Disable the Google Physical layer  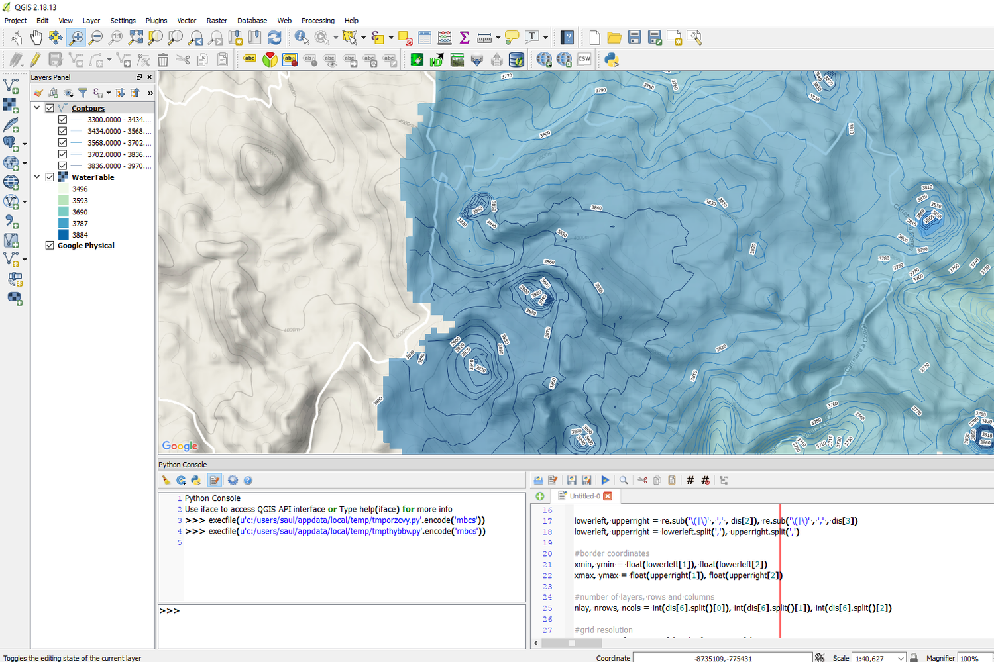pyautogui.click(x=50, y=245)
